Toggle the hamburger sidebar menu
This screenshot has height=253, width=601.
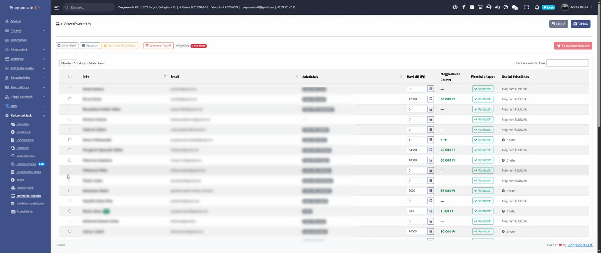(x=56, y=7)
